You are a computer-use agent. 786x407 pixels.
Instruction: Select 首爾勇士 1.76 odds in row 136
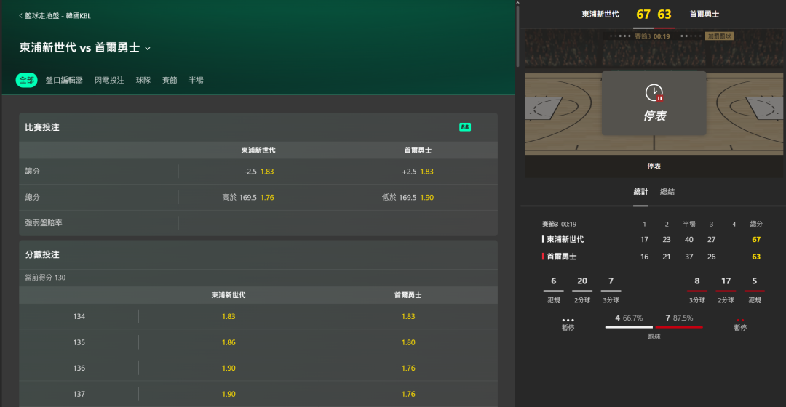[x=408, y=368]
